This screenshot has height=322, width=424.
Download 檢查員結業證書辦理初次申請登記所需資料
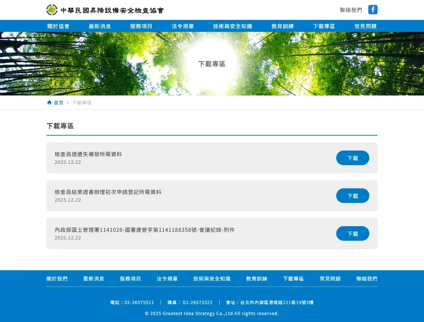click(x=352, y=196)
